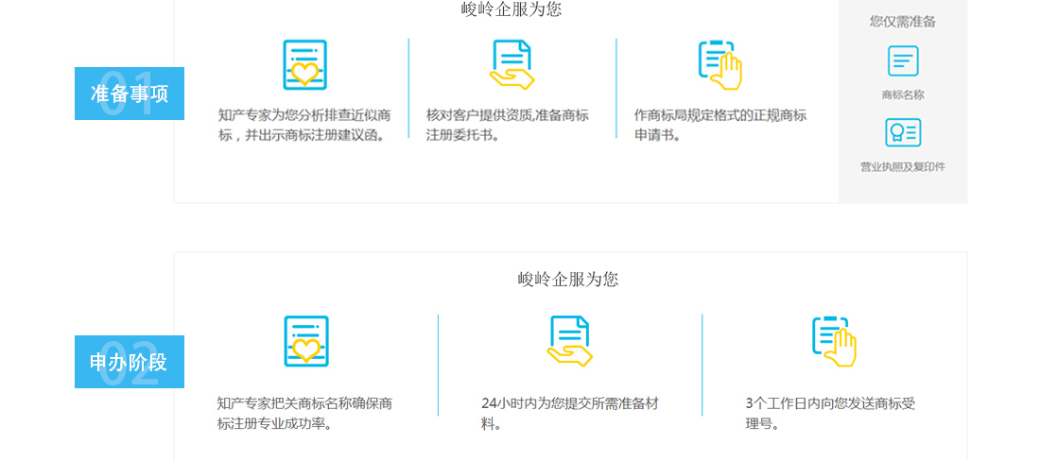
Task: Click the 峻岭企服为您 heading in 申办阶段 section
Action: pyautogui.click(x=568, y=280)
